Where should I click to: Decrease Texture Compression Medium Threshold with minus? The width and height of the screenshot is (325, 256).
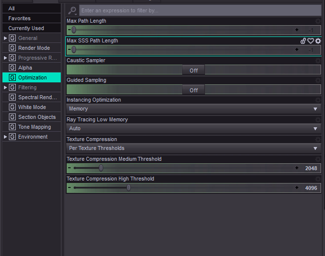69,168
